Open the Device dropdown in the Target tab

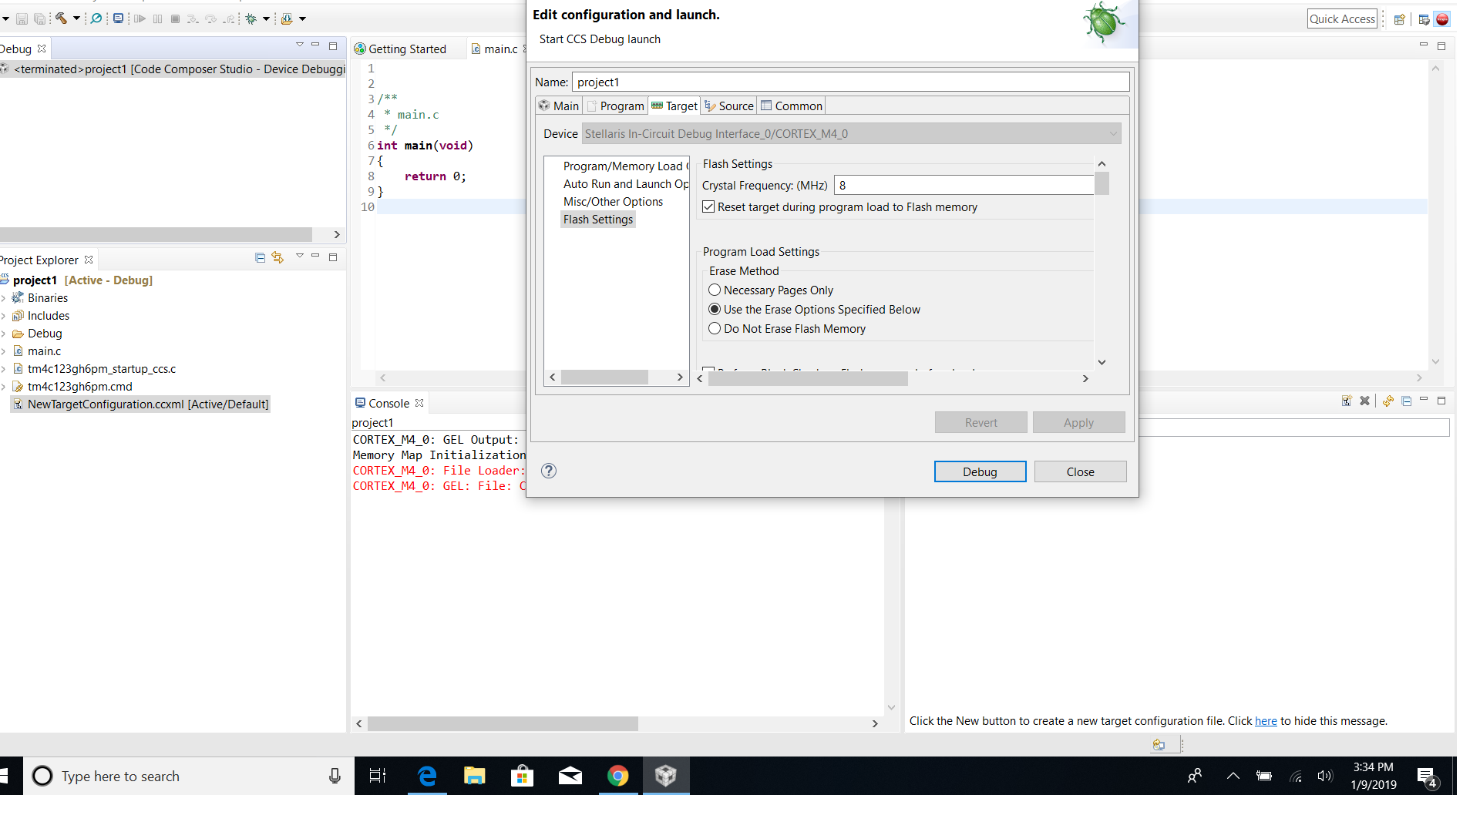851,133
